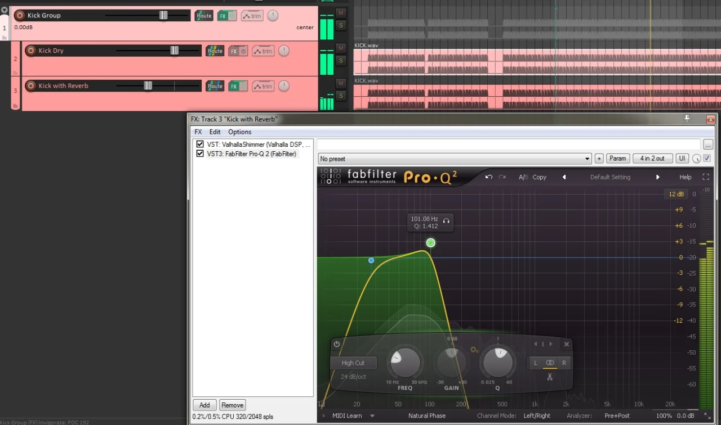721x425 pixels.
Task: Open Route for Kick Group track
Action: coord(204,16)
